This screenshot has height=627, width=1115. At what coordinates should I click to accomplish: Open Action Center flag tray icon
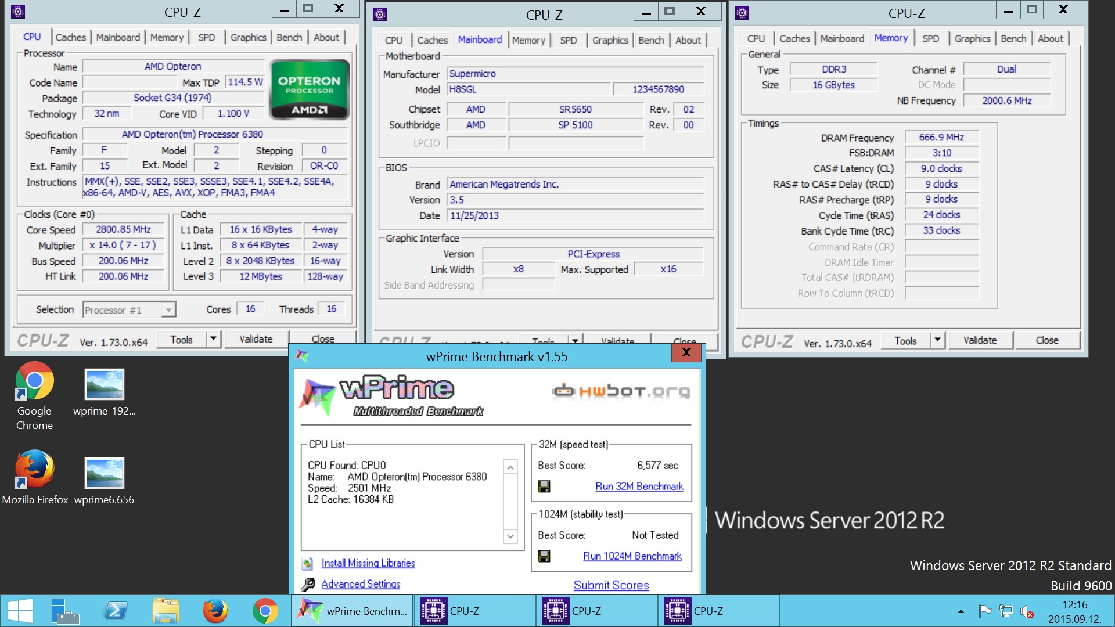click(x=985, y=611)
